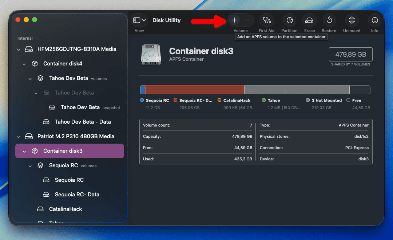
Task: Click the Erase toolbar icon
Action: [x=309, y=20]
